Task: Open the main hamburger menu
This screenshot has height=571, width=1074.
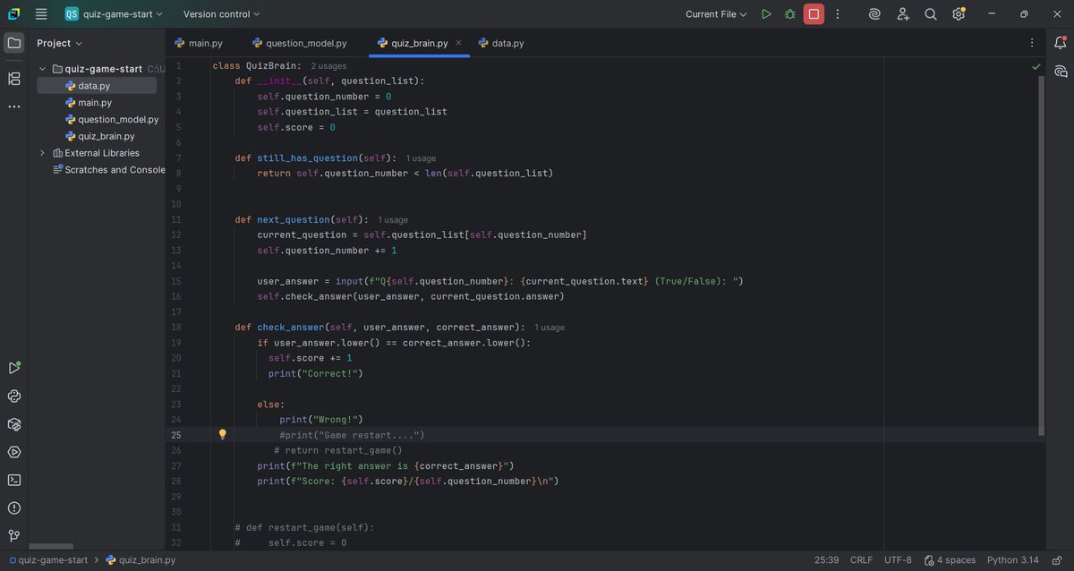Action: pos(40,14)
